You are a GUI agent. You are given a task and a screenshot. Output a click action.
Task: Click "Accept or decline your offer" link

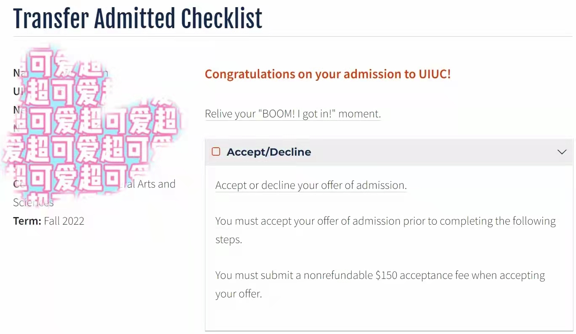[311, 186]
